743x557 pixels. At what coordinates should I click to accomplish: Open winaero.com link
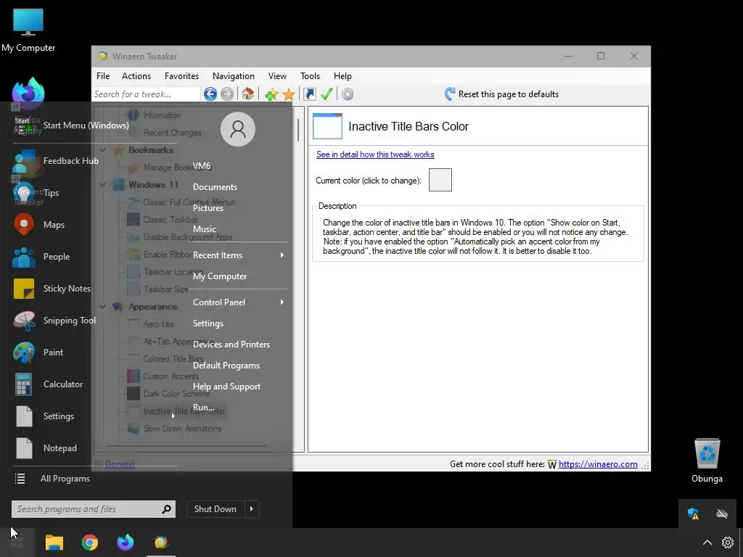(x=598, y=464)
